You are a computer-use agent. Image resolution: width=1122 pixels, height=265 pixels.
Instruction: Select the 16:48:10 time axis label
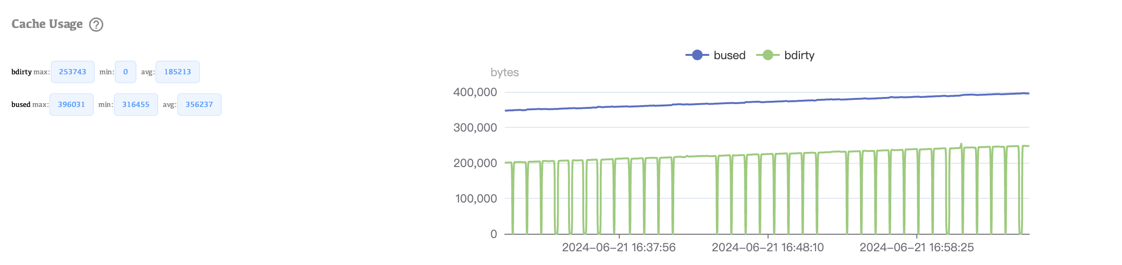[x=768, y=247]
